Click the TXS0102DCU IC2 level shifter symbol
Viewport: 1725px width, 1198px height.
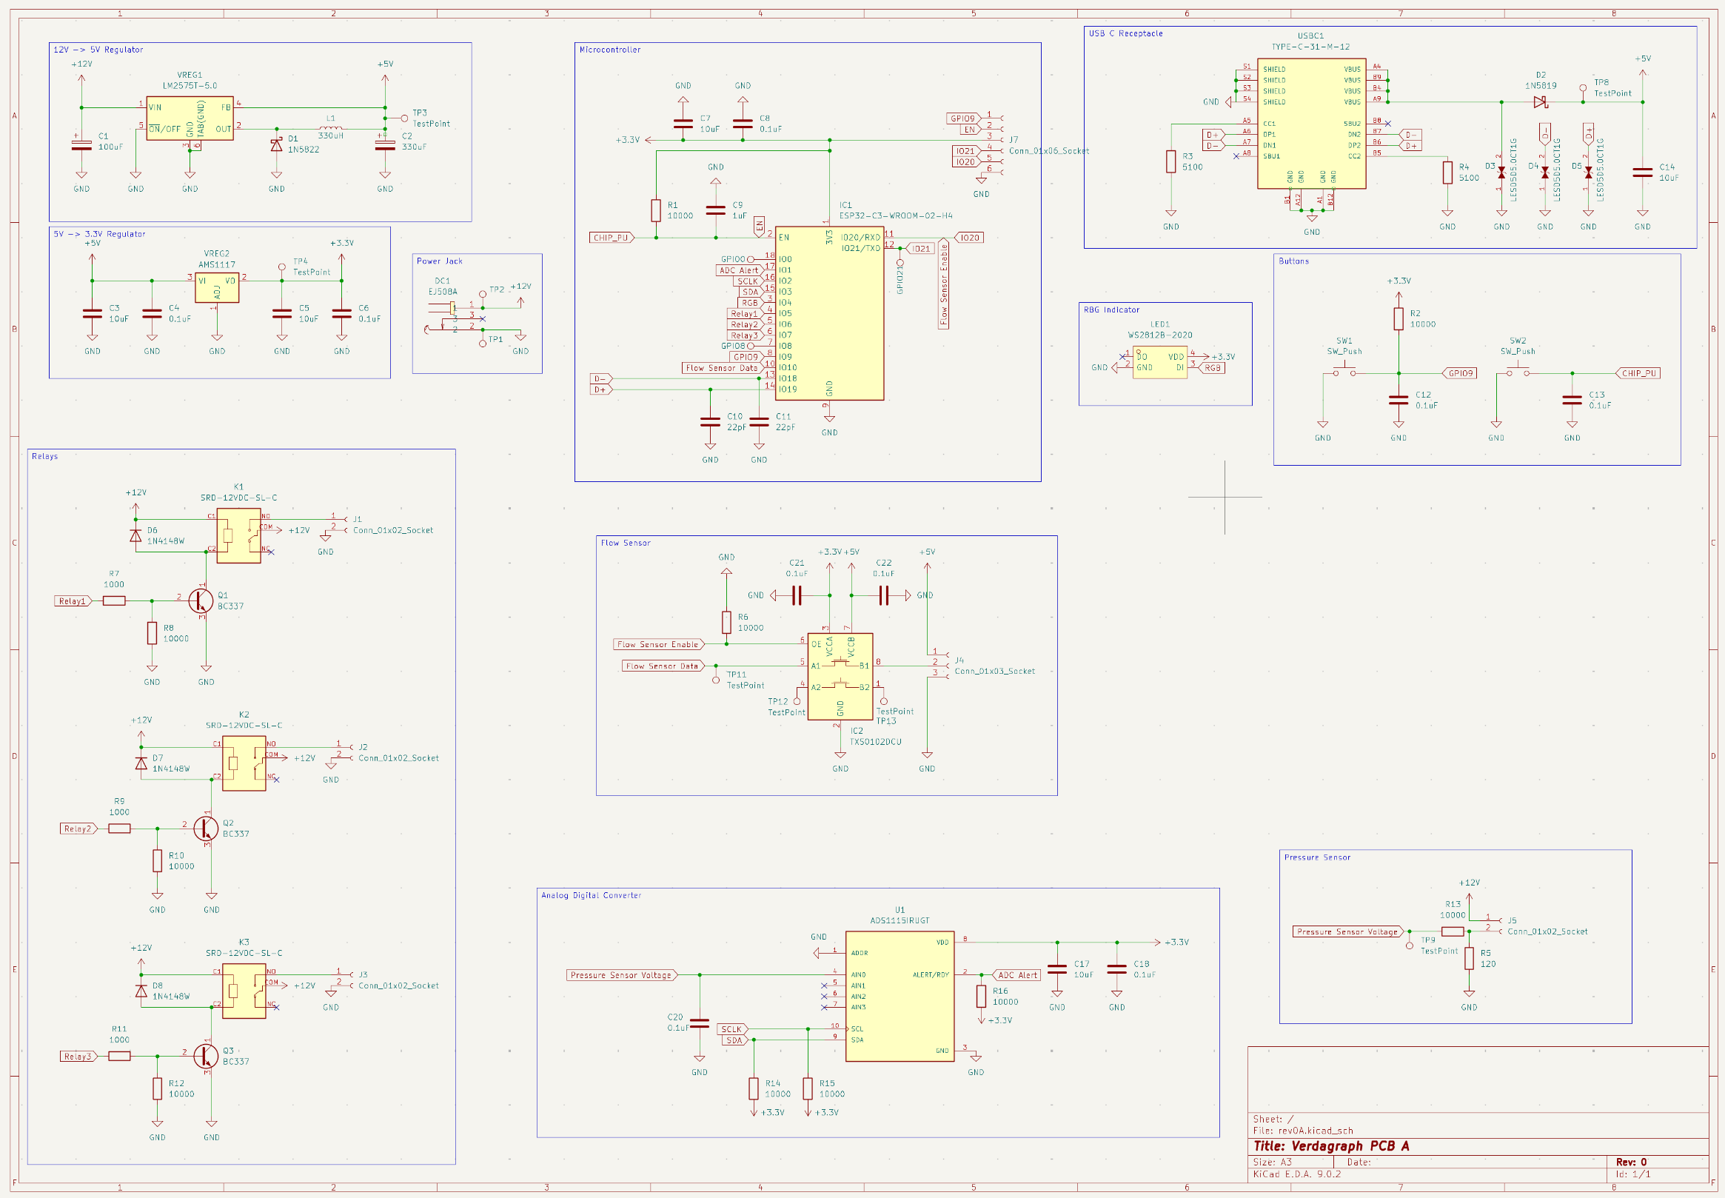pos(840,676)
